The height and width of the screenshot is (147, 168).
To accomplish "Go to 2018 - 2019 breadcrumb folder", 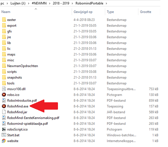I will pyautogui.click(x=61, y=3).
